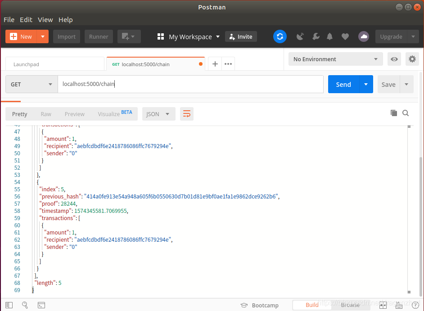
Task: Open the No Environment dropdown
Action: click(x=336, y=59)
